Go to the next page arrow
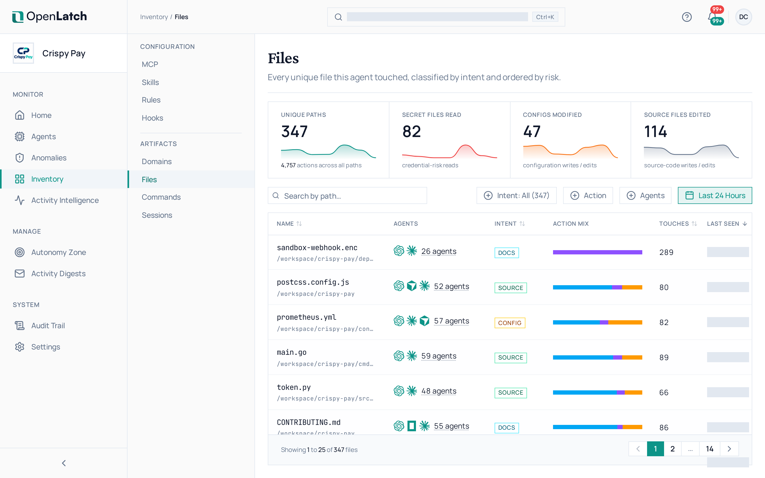The image size is (765, 478). [729, 449]
